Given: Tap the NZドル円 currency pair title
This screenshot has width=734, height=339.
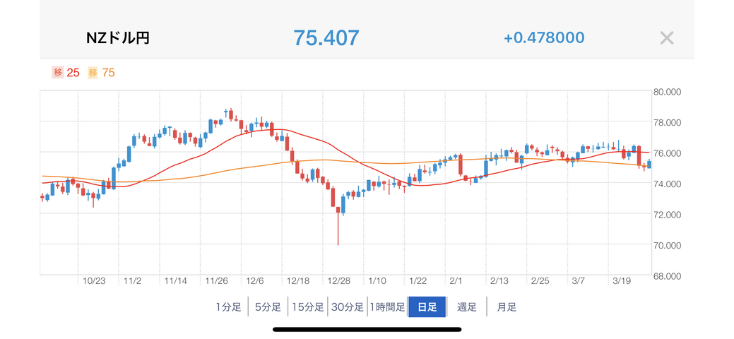Looking at the screenshot, I should 118,38.
